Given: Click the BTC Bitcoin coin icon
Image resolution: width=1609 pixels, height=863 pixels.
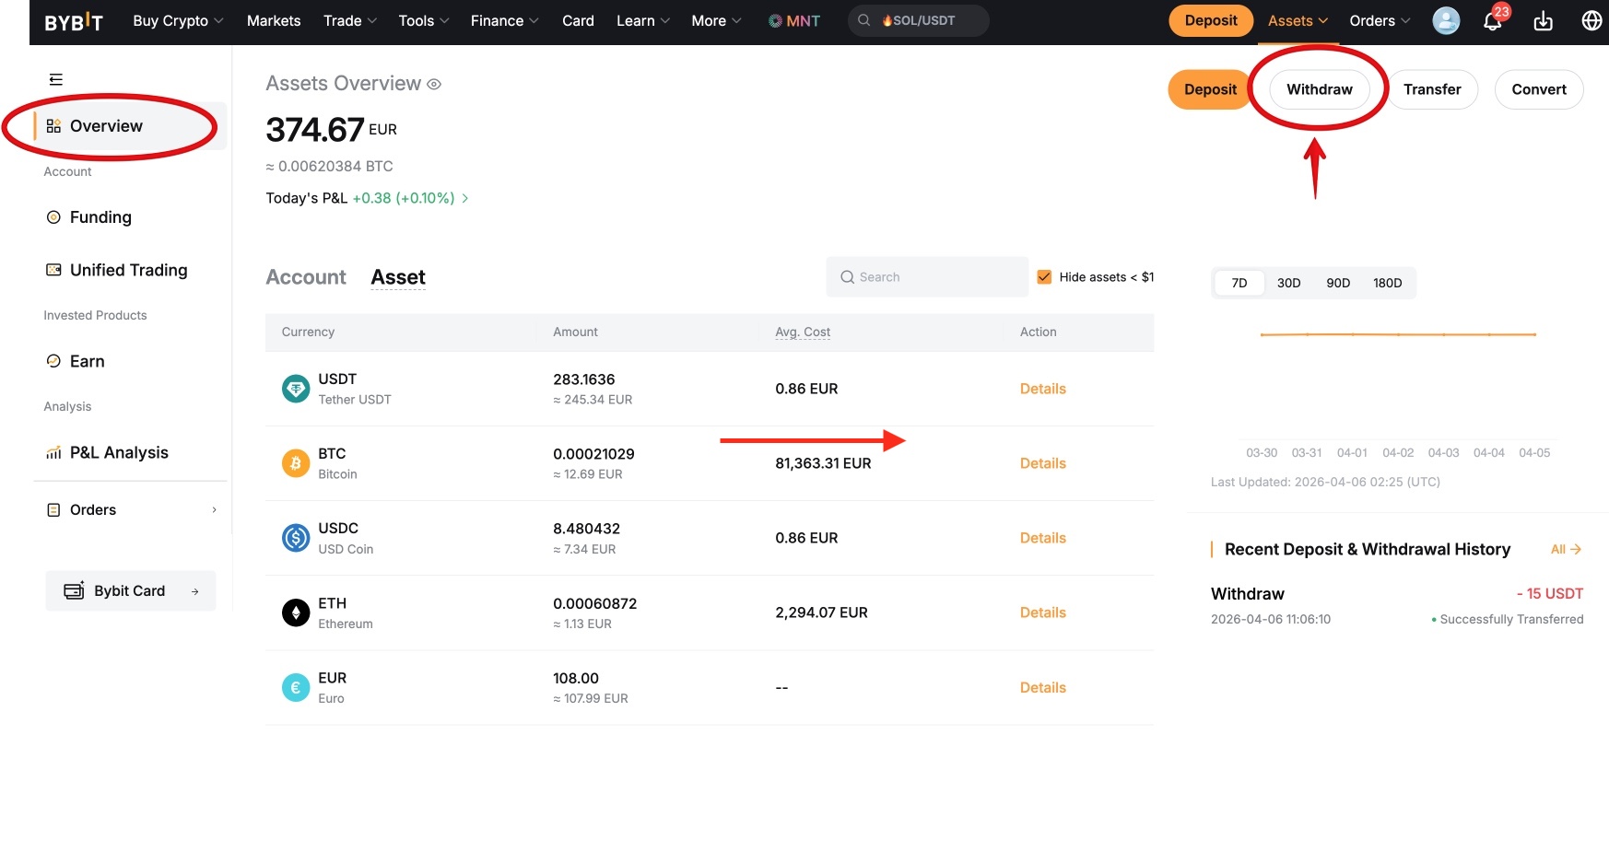Looking at the screenshot, I should click(x=296, y=463).
